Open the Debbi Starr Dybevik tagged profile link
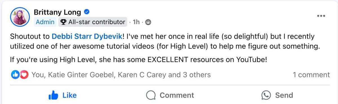This screenshot has height=104, width=338. tap(87, 36)
